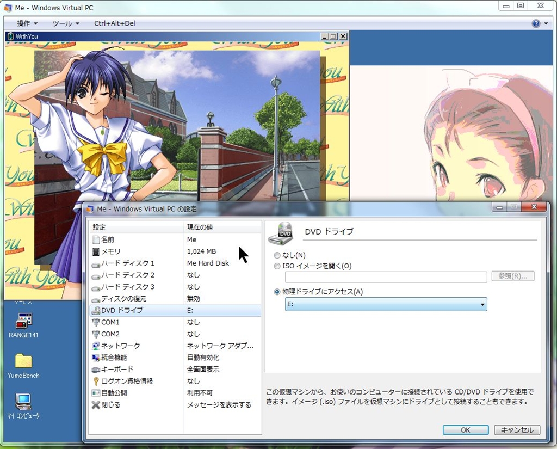Open the help question mark menu
Image resolution: width=557 pixels, height=449 pixels.
point(536,23)
